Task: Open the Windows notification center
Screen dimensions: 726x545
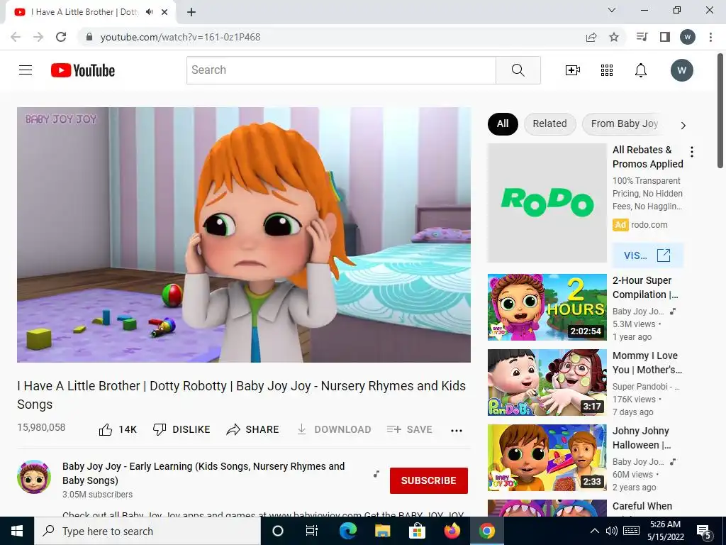Action: tap(704, 532)
